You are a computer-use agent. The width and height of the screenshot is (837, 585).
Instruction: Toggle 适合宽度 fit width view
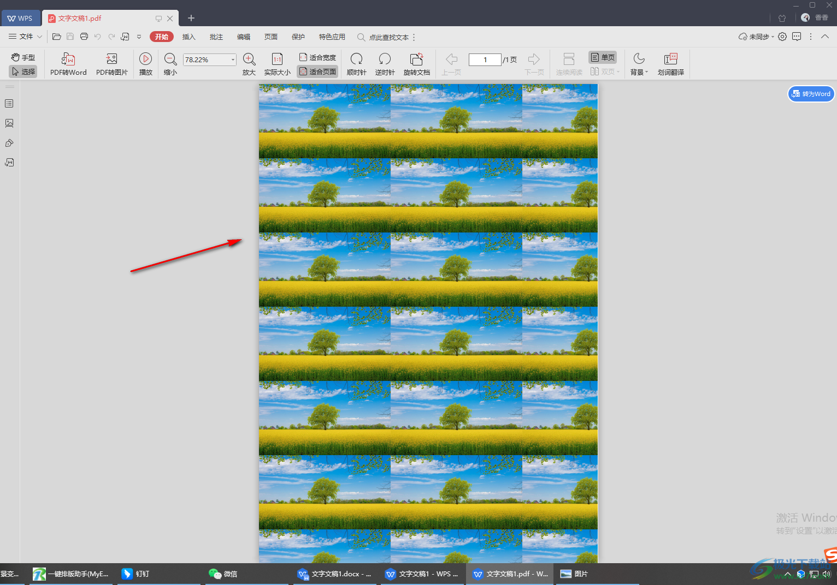coord(317,57)
